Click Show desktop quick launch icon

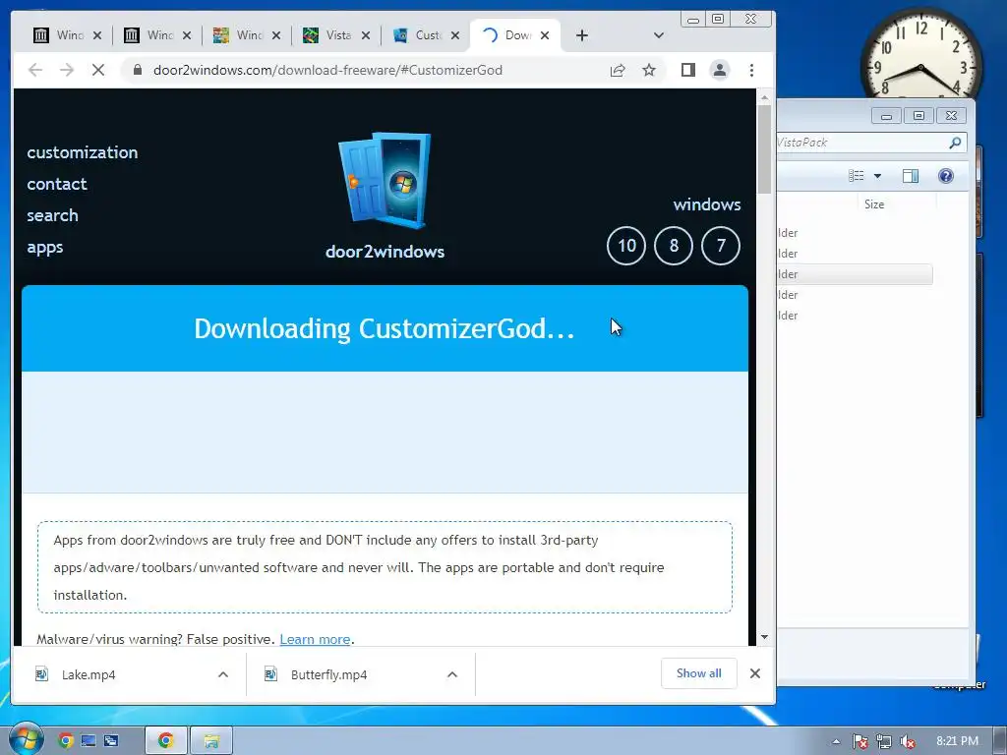88,741
